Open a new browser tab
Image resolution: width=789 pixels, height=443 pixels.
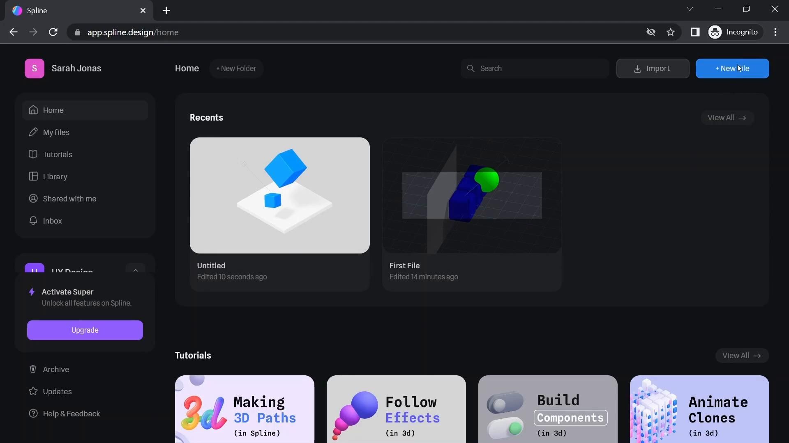[166, 11]
